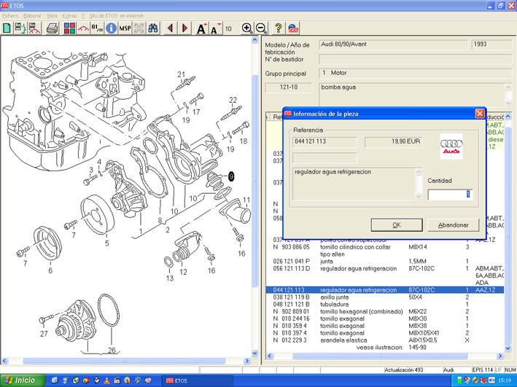
Task: Open the Extras menu
Action: 69,15
